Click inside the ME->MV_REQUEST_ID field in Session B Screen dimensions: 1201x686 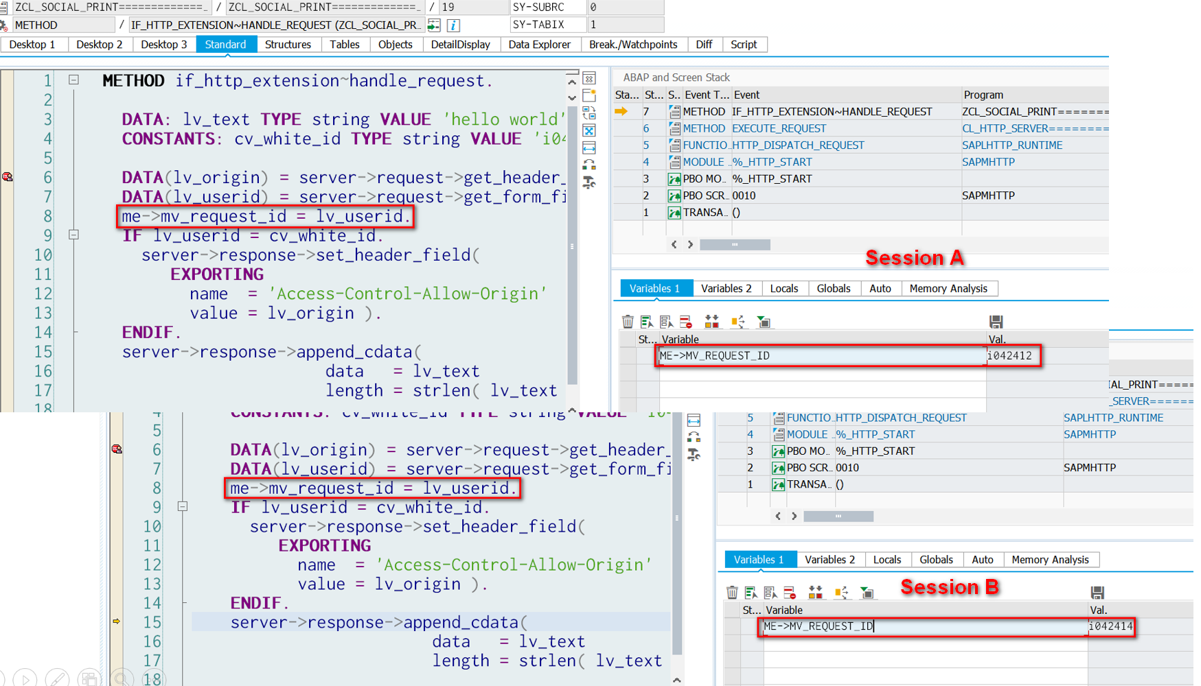click(893, 626)
